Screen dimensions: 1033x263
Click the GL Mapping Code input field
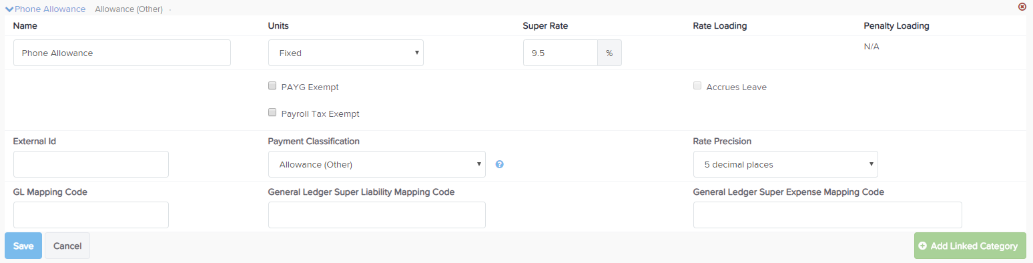pyautogui.click(x=91, y=215)
